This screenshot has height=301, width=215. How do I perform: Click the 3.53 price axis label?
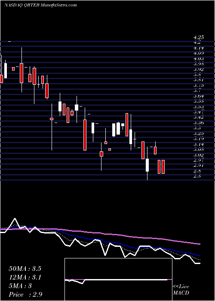(199, 107)
